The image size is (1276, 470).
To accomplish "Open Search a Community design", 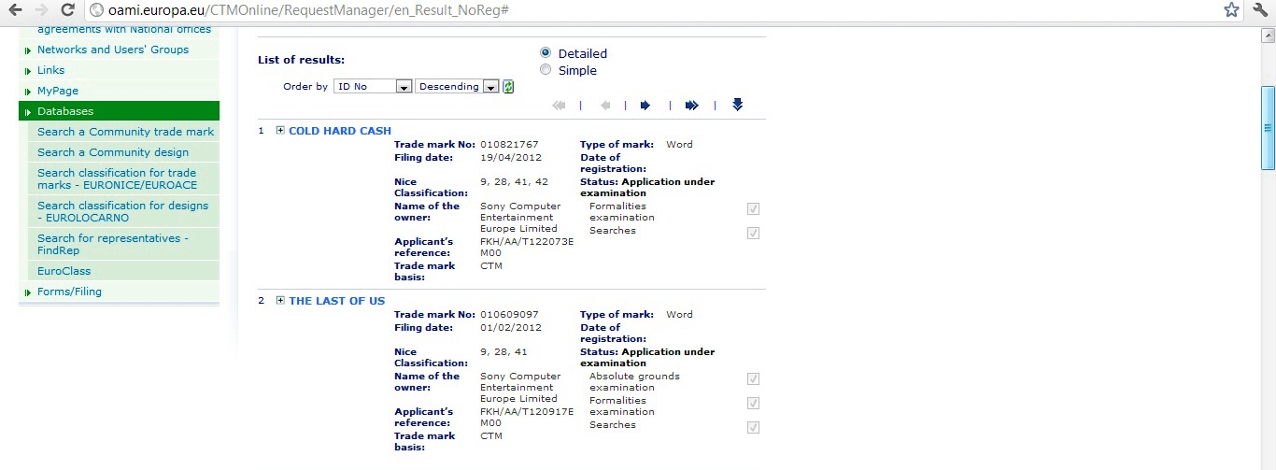I will coord(113,152).
